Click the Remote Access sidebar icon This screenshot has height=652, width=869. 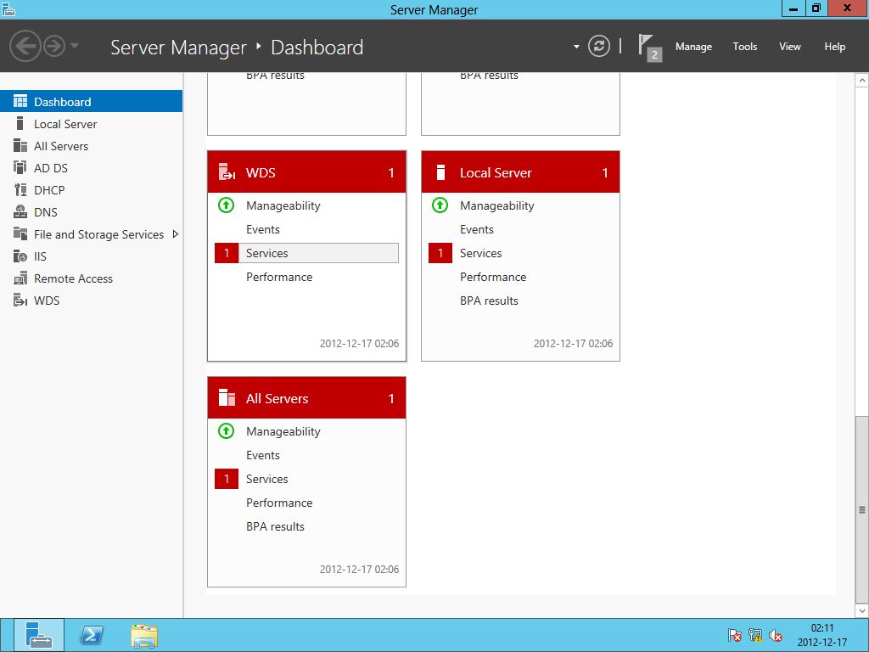[x=20, y=278]
